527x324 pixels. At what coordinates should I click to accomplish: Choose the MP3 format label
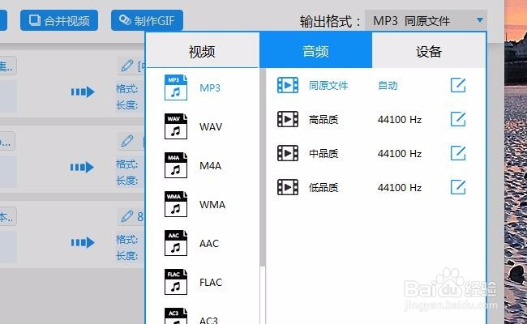pyautogui.click(x=210, y=87)
